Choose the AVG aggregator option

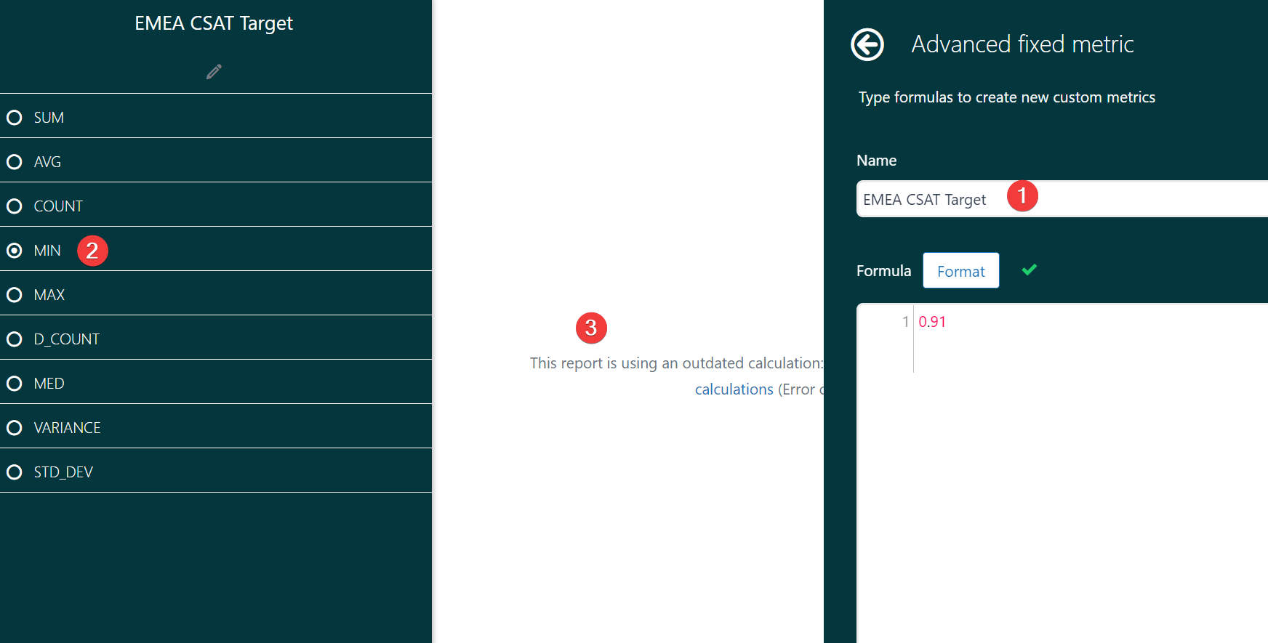[x=15, y=162]
